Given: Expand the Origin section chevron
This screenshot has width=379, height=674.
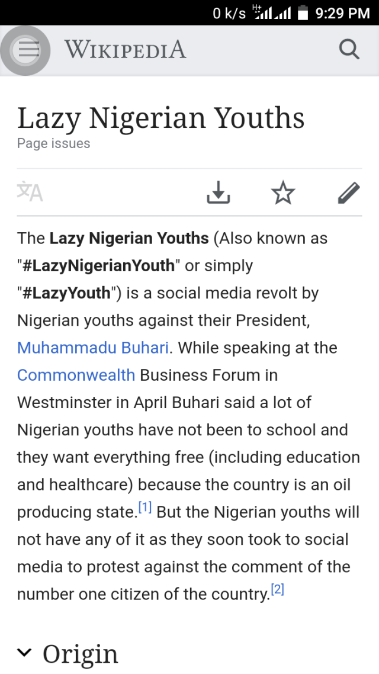Looking at the screenshot, I should (x=24, y=653).
